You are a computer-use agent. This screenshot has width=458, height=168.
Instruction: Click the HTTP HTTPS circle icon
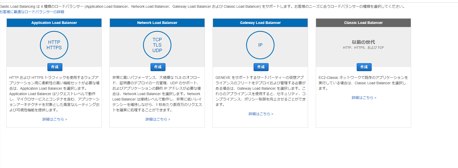coord(54,45)
